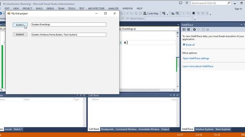Open the WINDOW menu
This screenshot has width=245, height=137.
pos(127,8)
